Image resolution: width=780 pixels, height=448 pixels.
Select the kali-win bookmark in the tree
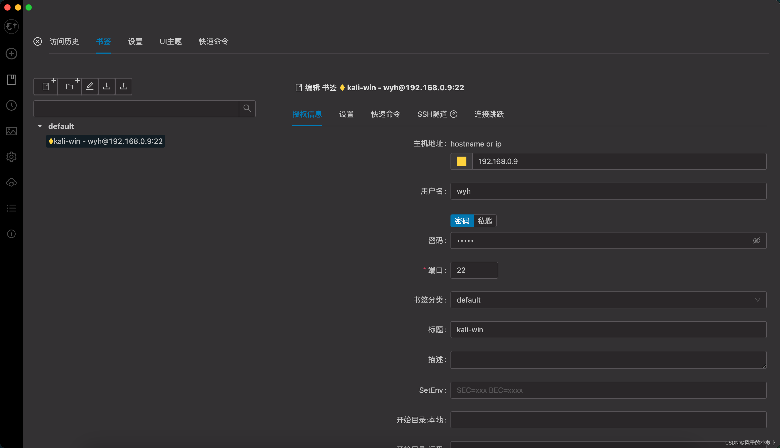[106, 141]
